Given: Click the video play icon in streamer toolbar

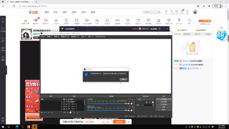Looking at the screenshot, I should [x=148, y=20].
